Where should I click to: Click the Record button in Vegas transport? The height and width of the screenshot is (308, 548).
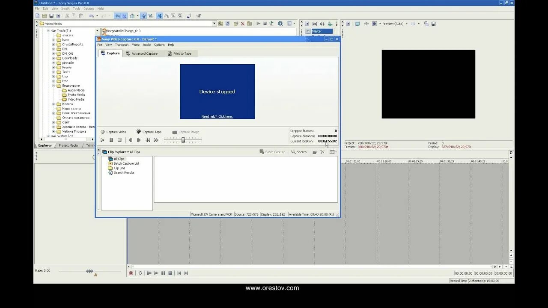point(131,273)
